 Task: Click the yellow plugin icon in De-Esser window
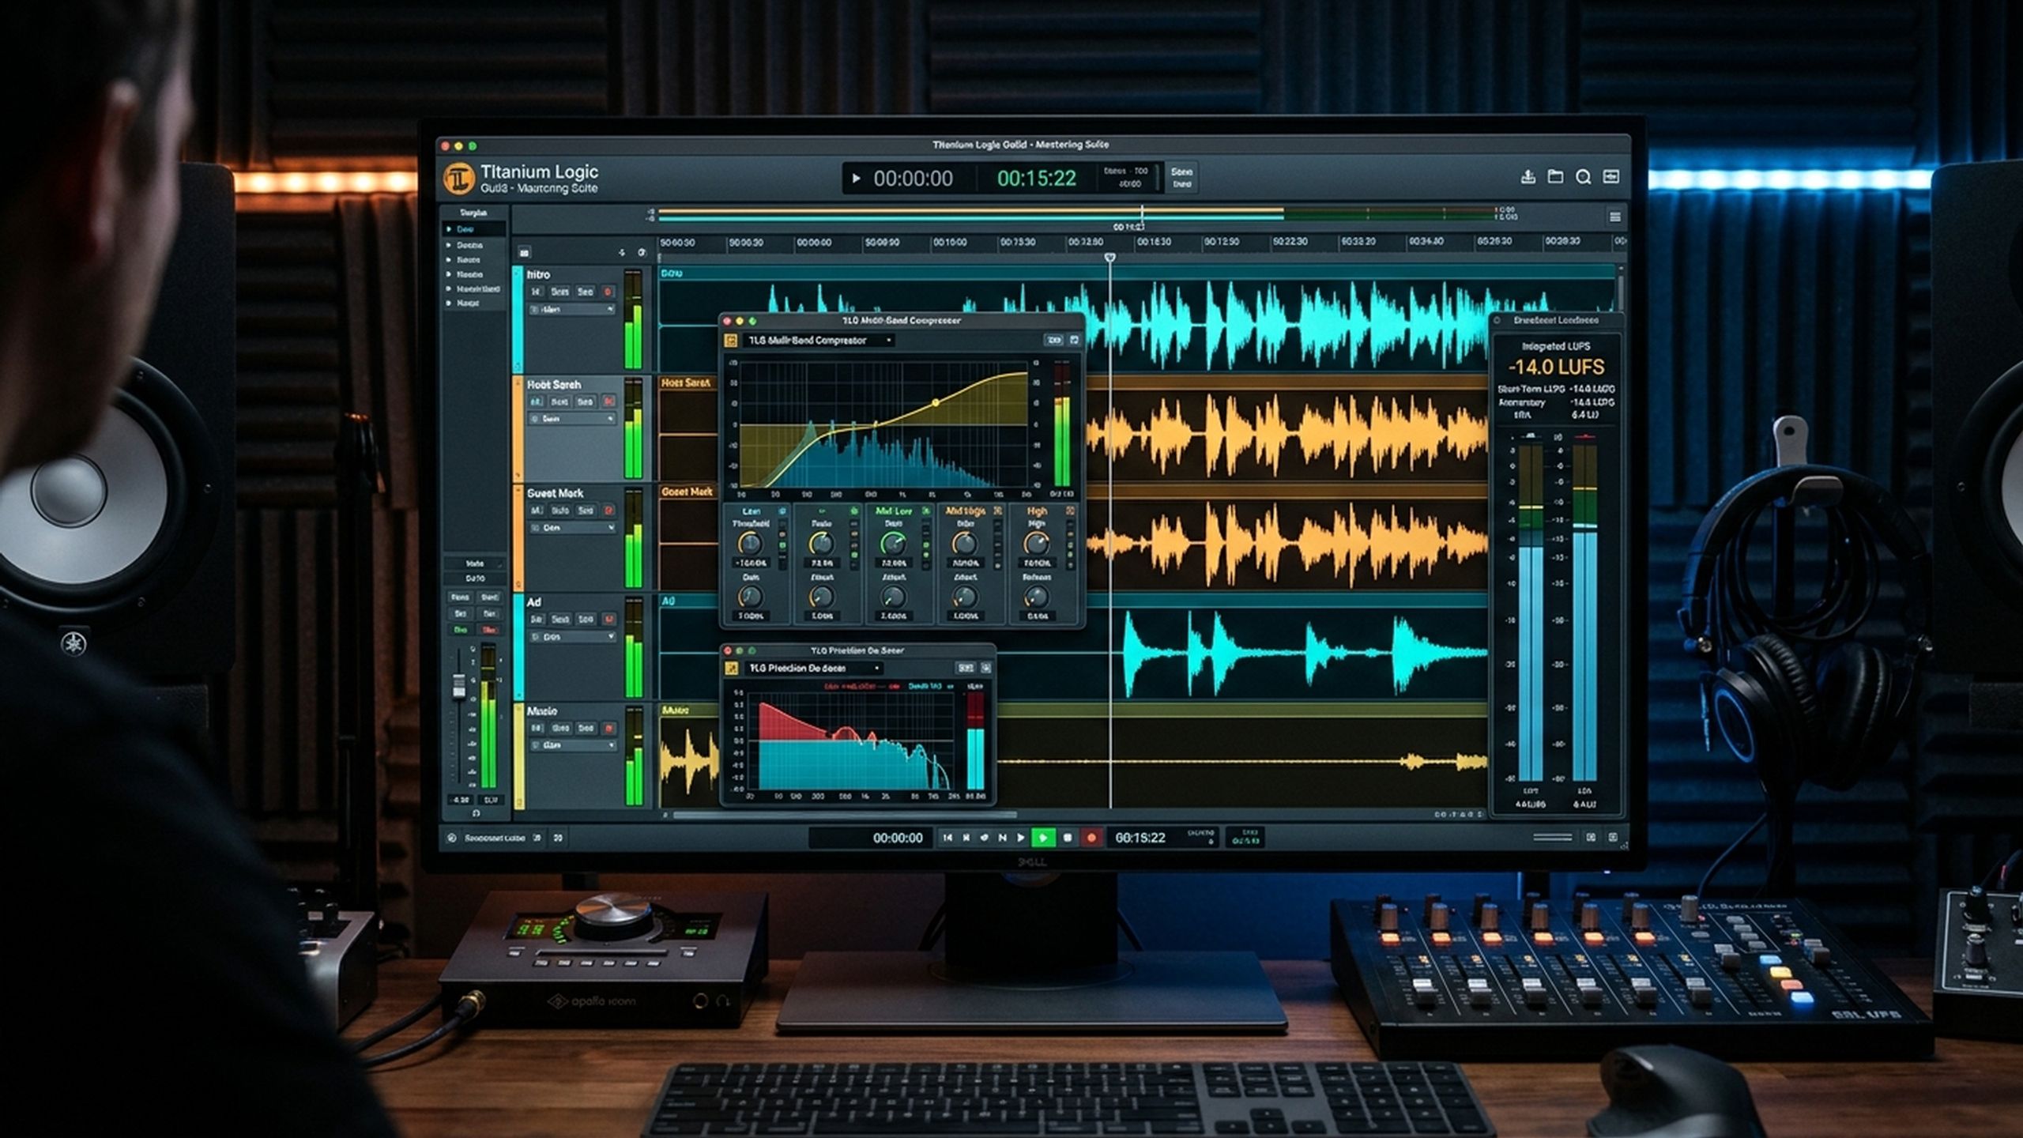pyautogui.click(x=732, y=669)
